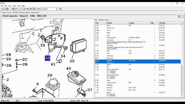
Task: Select the 'Reservoir' row at position 39
Action: pos(138,88)
